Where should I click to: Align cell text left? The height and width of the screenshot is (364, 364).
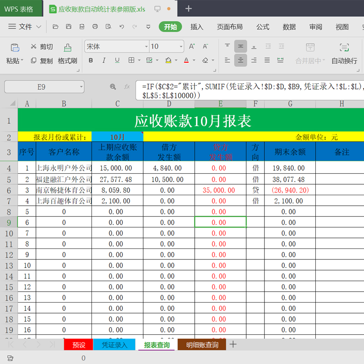(x=227, y=61)
